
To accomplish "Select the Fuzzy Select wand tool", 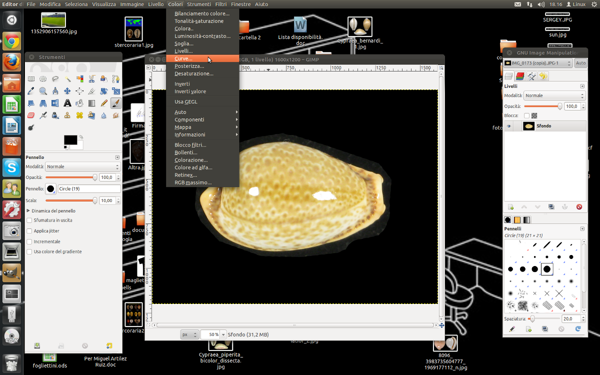I will [x=67, y=79].
